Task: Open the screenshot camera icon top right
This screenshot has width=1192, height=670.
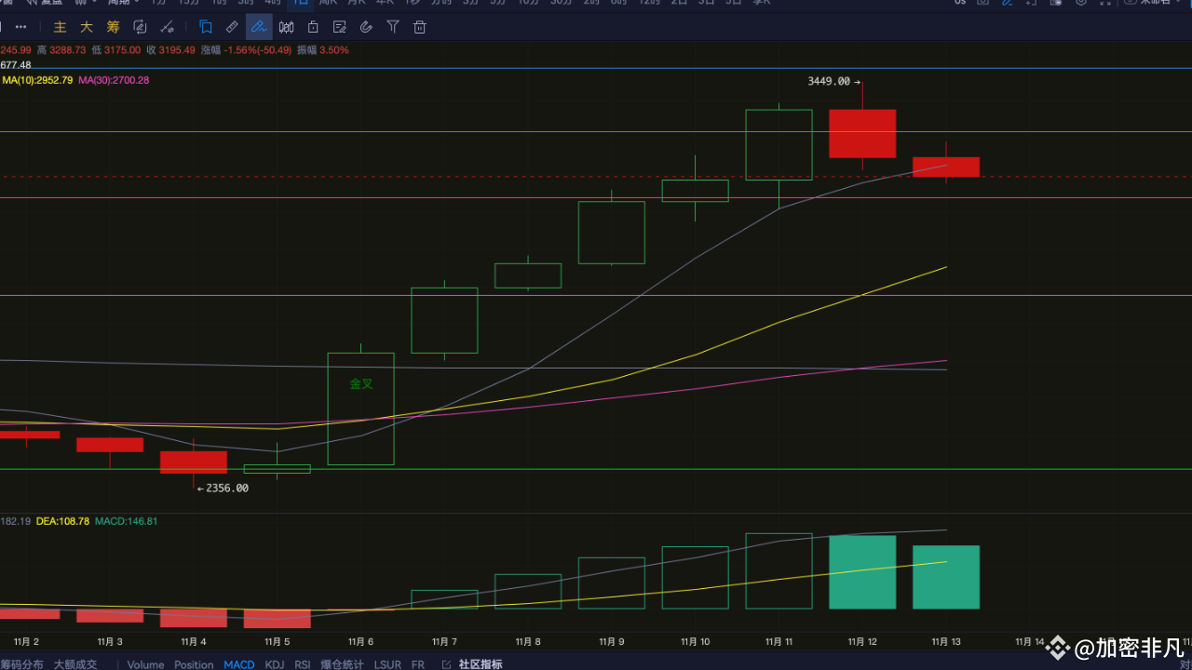Action: pos(982,4)
